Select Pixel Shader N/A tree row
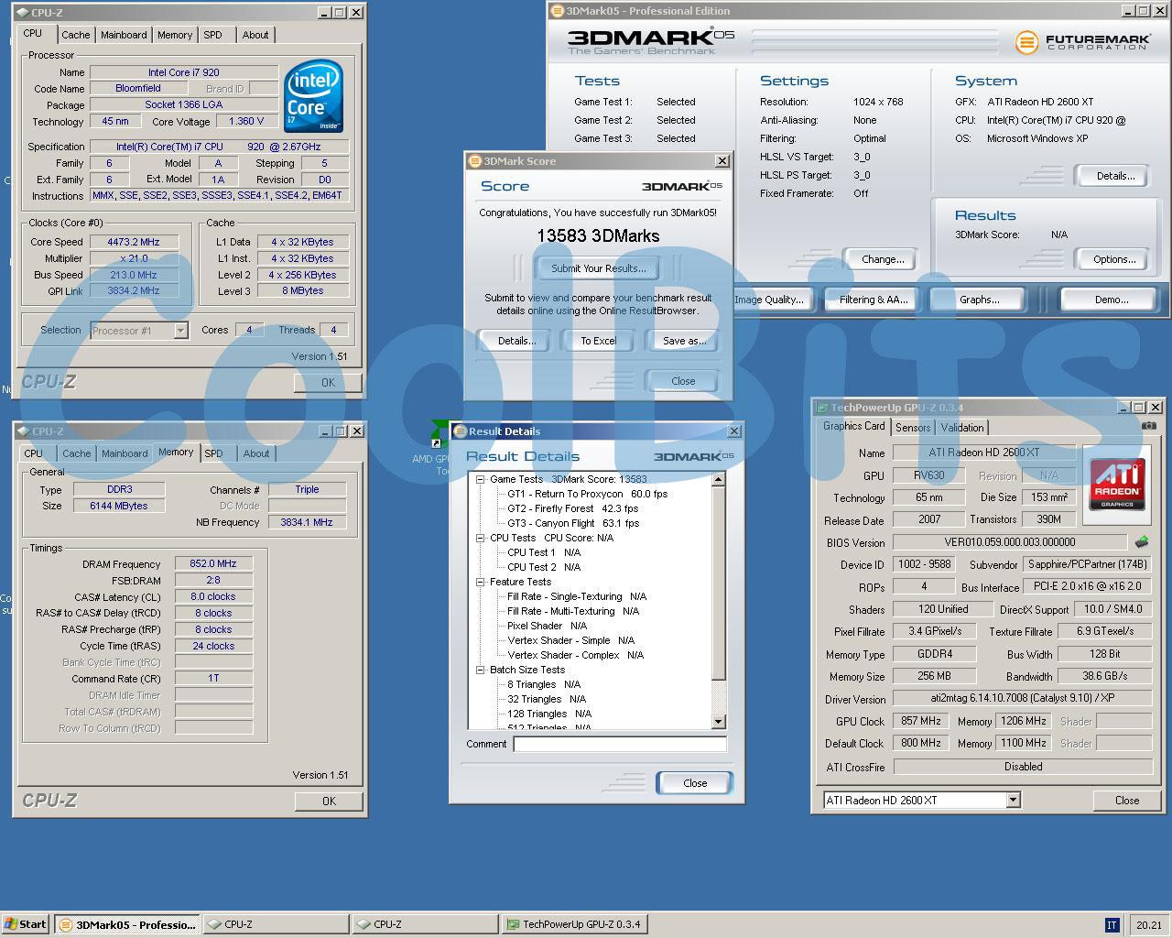This screenshot has width=1172, height=938. click(547, 626)
